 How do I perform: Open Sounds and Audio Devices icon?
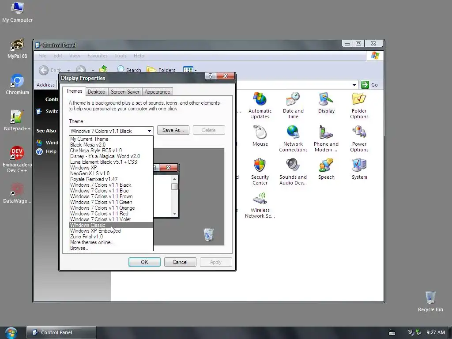[293, 172]
